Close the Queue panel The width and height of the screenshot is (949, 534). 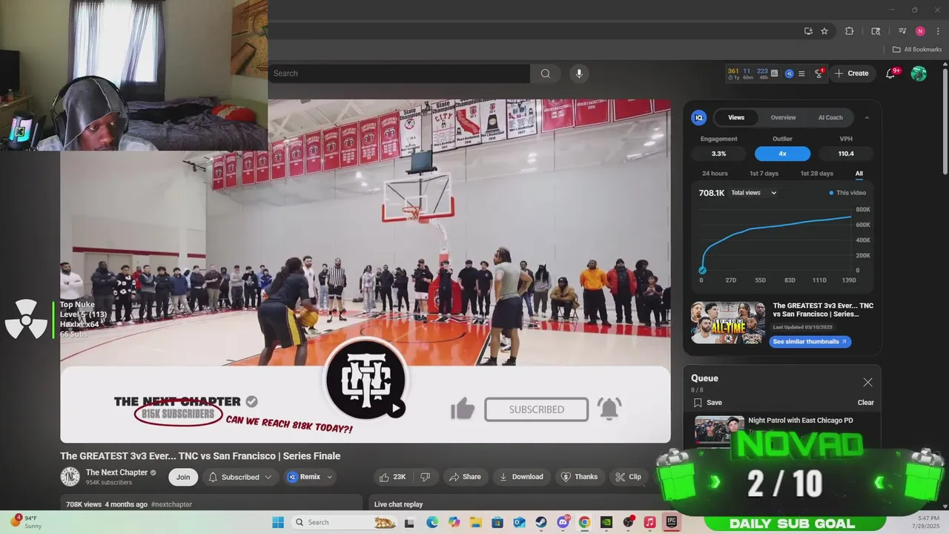[867, 382]
